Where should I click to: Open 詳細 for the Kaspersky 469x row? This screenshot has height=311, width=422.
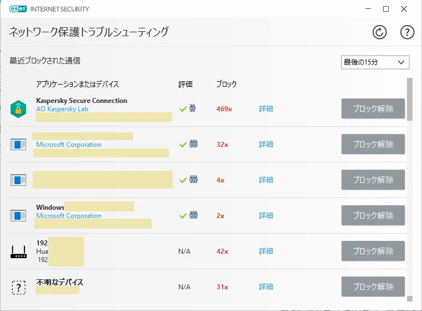point(266,108)
